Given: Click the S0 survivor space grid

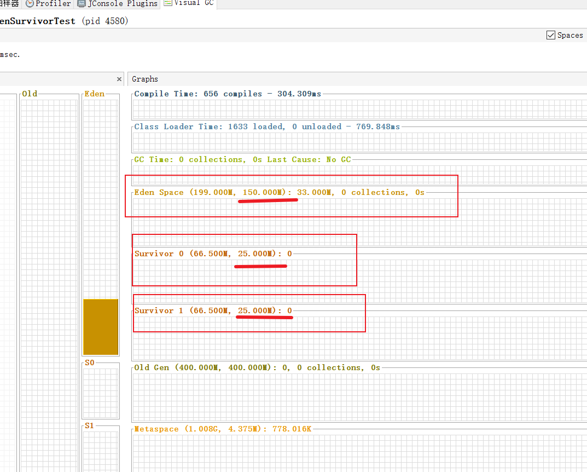Looking at the screenshot, I should (x=101, y=393).
